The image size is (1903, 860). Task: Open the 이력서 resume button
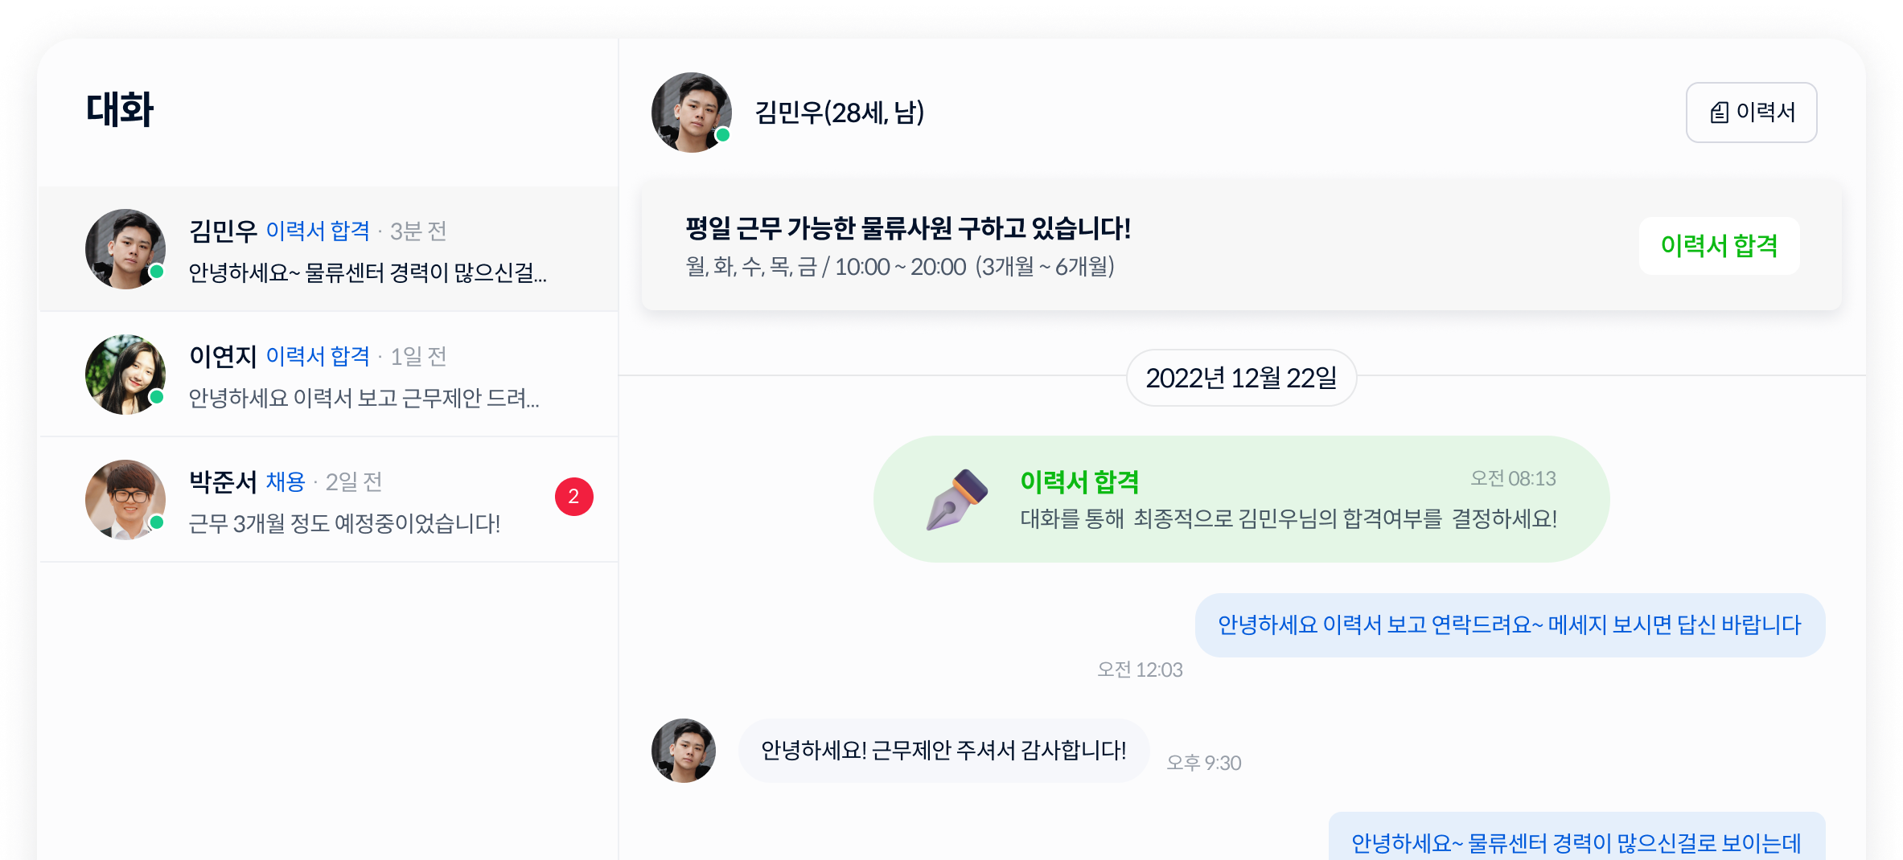click(x=1750, y=113)
